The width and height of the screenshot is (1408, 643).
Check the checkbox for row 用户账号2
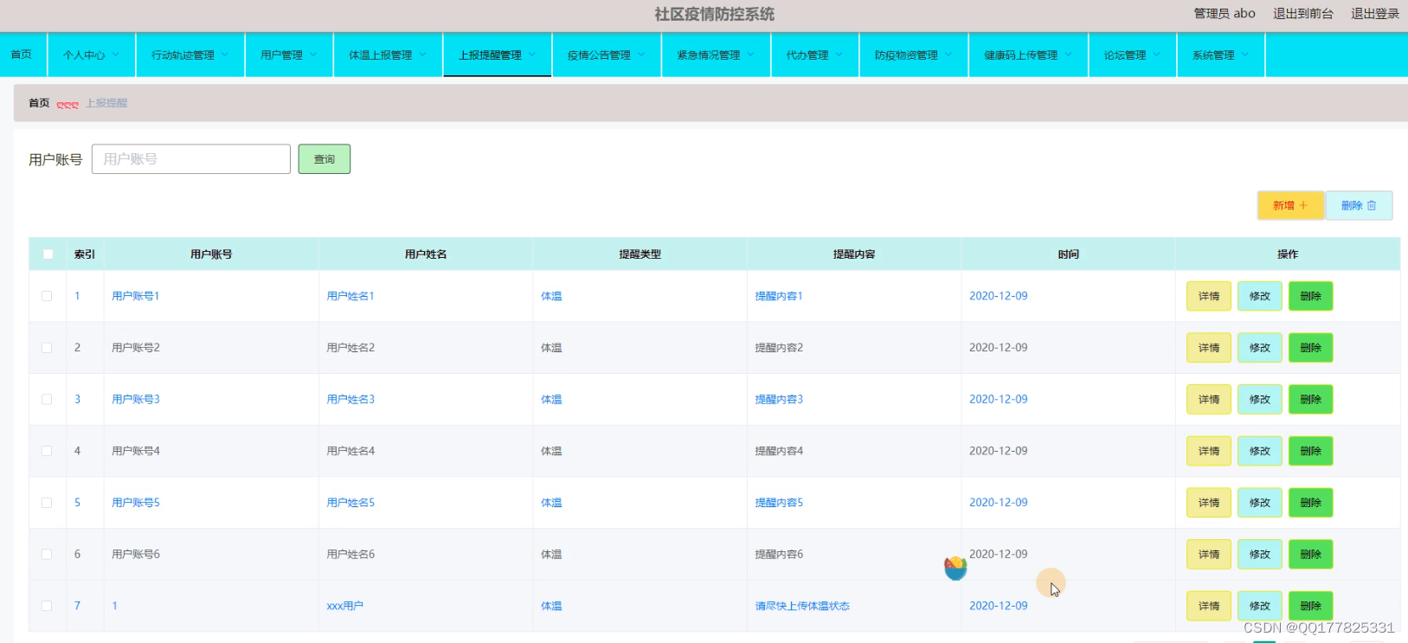[x=47, y=348]
